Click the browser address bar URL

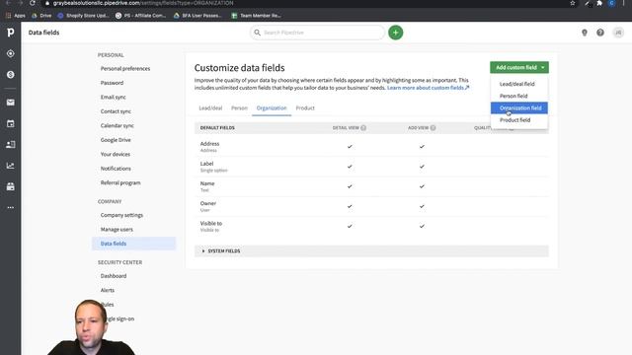click(143, 3)
